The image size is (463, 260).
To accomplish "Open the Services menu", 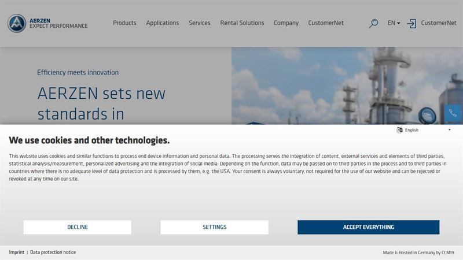I will point(200,23).
